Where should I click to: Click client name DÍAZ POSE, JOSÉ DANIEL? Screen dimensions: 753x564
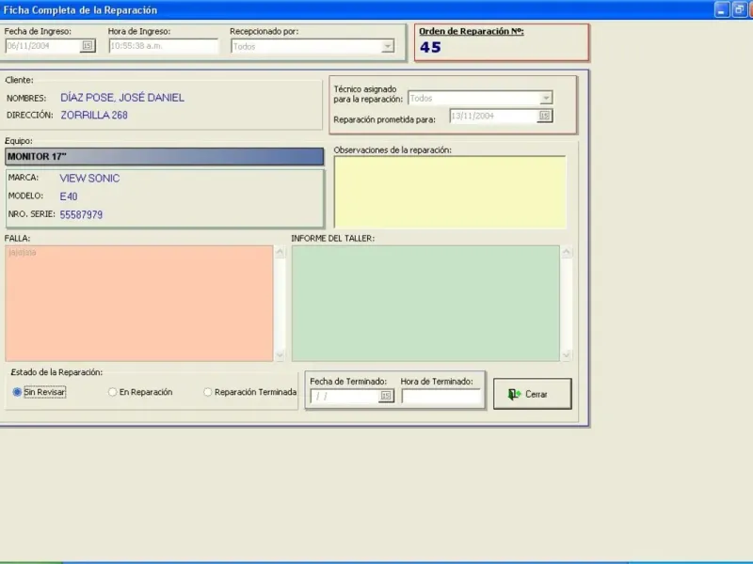point(122,98)
